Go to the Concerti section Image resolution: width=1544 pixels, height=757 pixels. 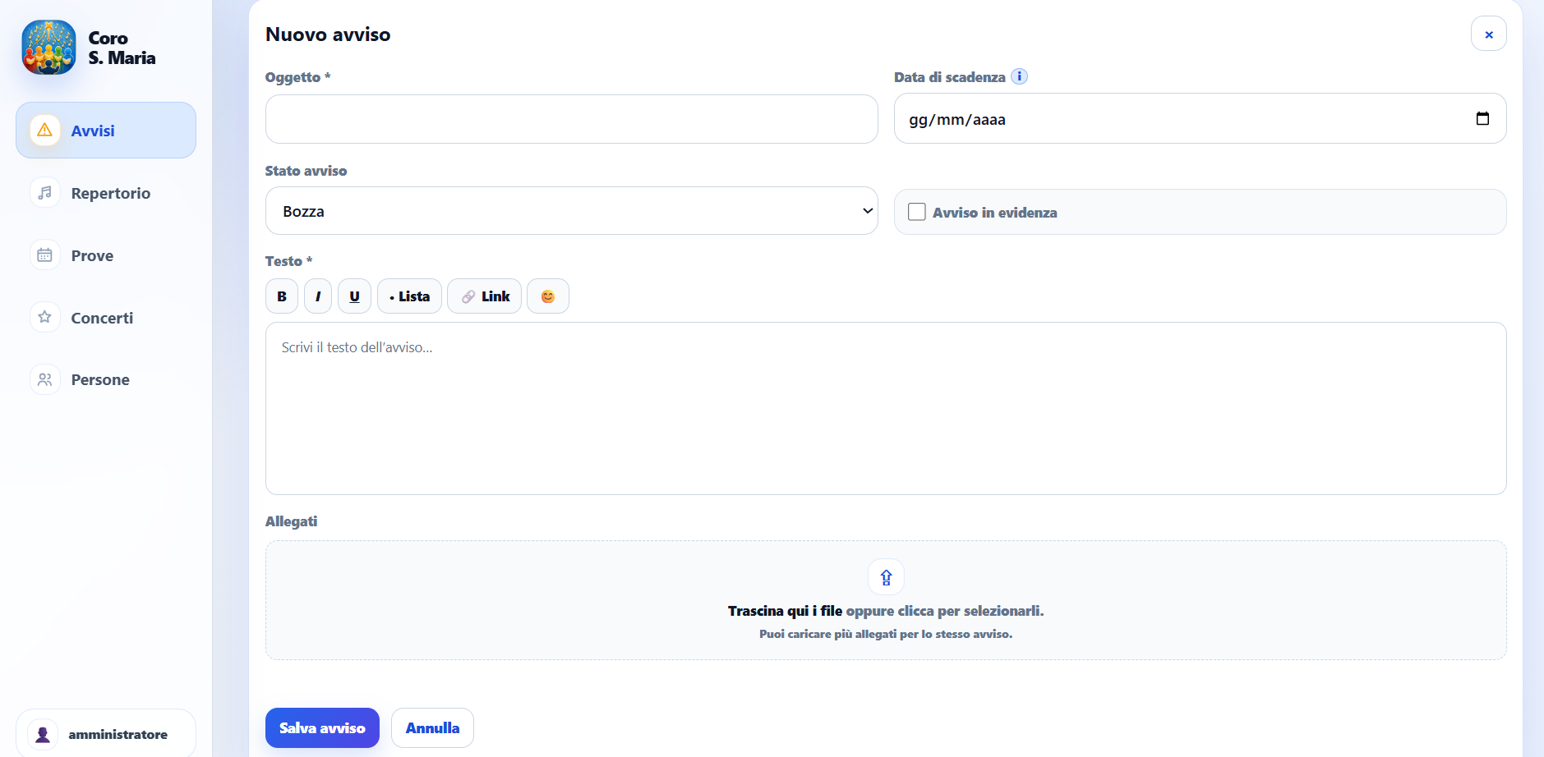pos(106,318)
